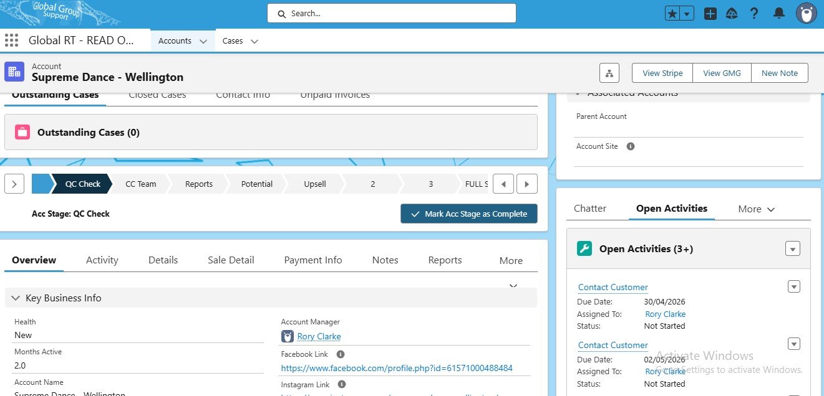Open the Open Activities actions dropdown
Screen dimensions: 824x396
click(x=792, y=249)
